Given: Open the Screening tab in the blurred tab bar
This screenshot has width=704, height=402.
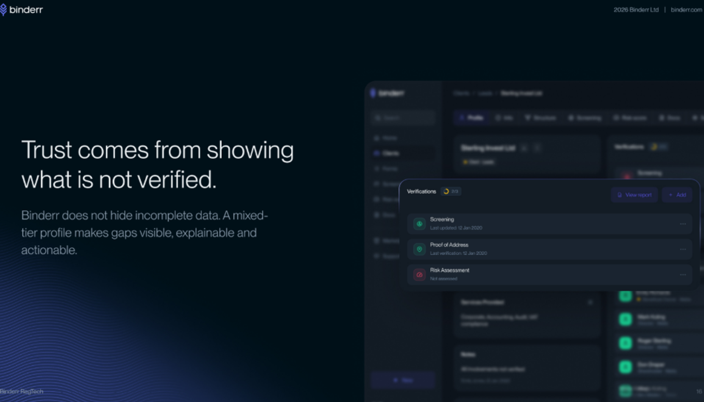Looking at the screenshot, I should 584,118.
